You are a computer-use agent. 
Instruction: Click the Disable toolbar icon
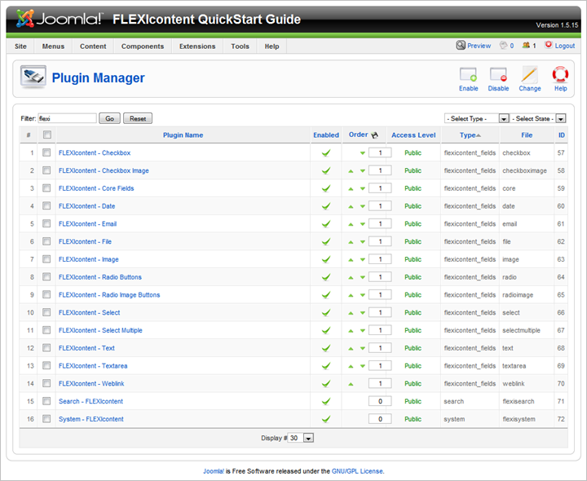pos(498,75)
